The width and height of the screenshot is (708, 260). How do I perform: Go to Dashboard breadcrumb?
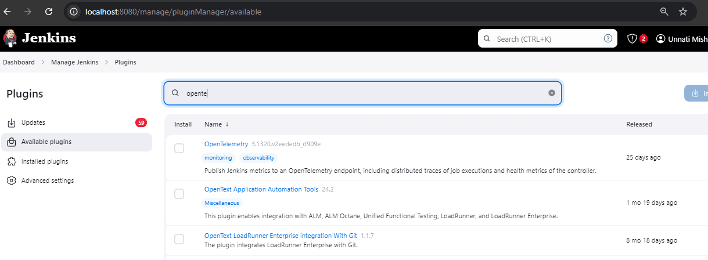pyautogui.click(x=19, y=62)
